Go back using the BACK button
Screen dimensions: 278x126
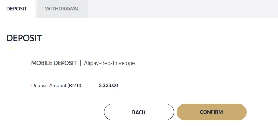[x=139, y=112]
